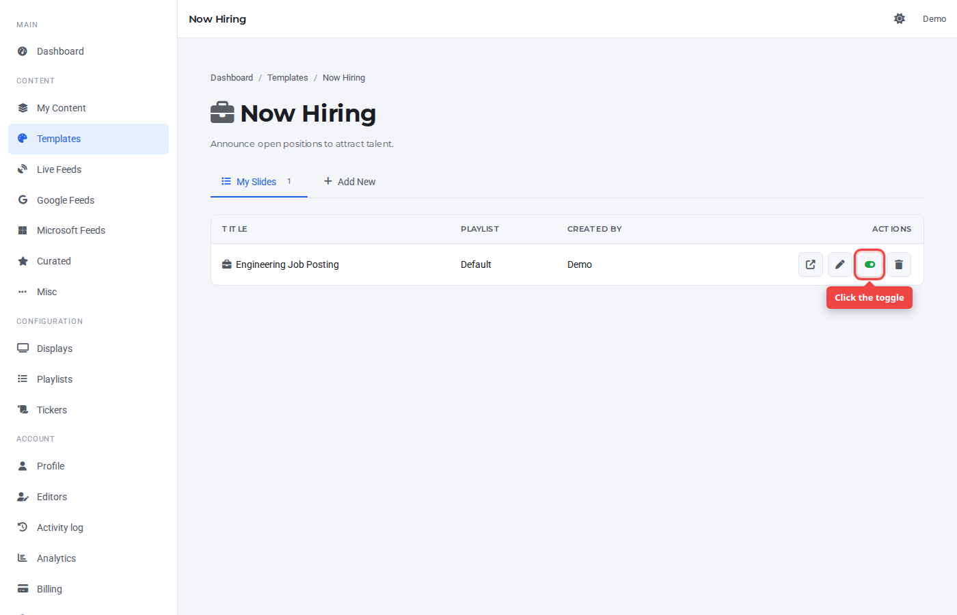Click the Templates palette icon
The image size is (957, 615).
[x=23, y=139]
